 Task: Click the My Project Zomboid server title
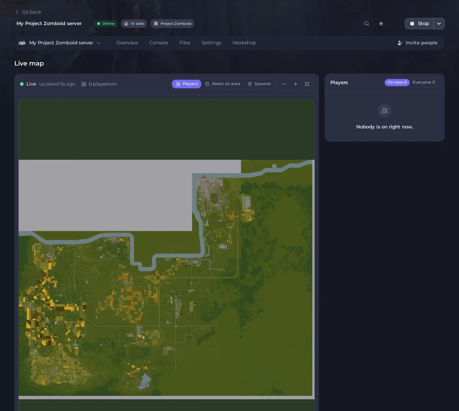pyautogui.click(x=49, y=24)
